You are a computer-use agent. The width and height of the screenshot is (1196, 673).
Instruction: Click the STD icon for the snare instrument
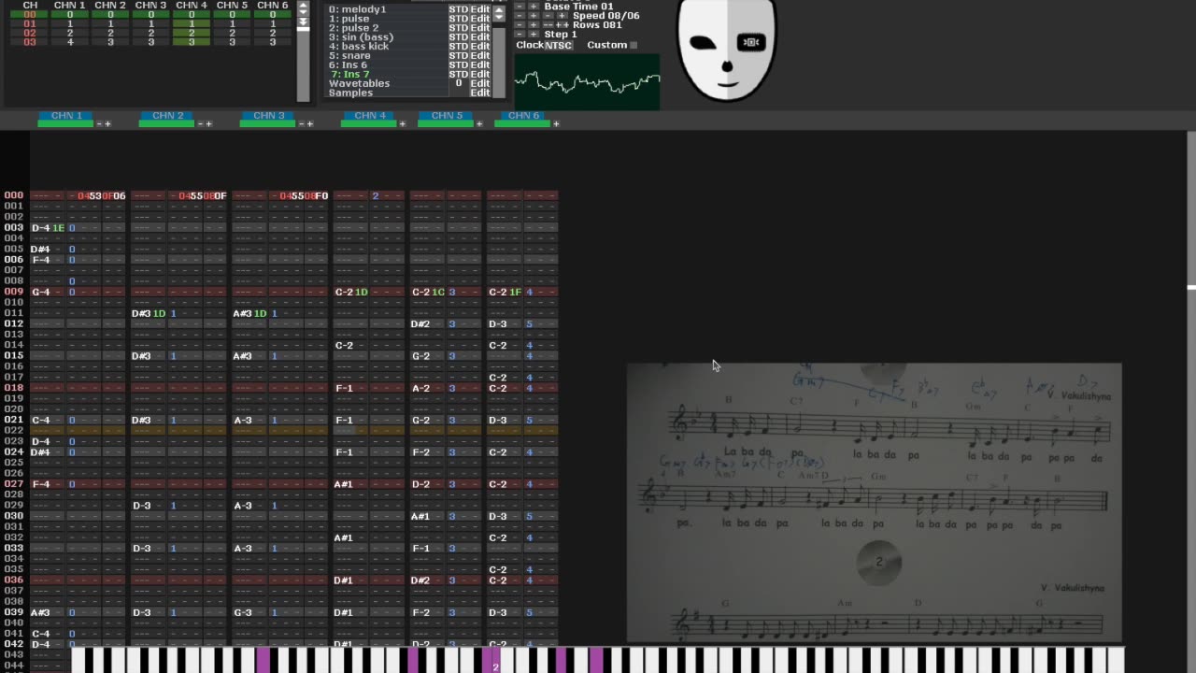click(x=459, y=55)
